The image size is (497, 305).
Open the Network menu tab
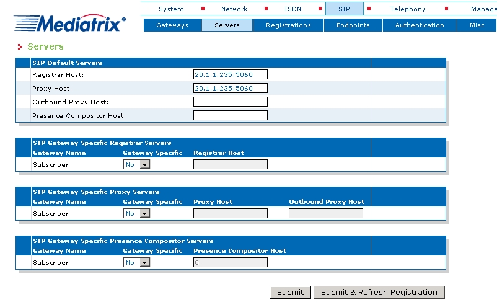click(x=234, y=9)
